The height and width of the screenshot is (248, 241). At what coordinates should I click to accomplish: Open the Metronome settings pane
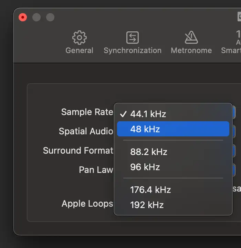(x=191, y=42)
